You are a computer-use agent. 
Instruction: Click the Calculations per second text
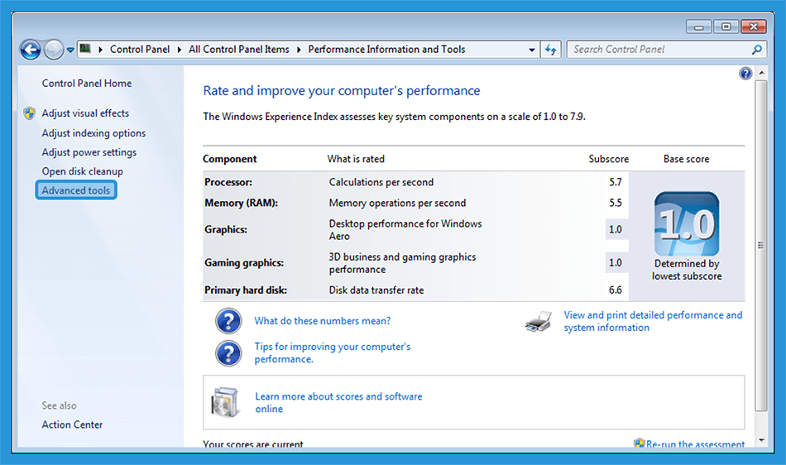pyautogui.click(x=381, y=182)
